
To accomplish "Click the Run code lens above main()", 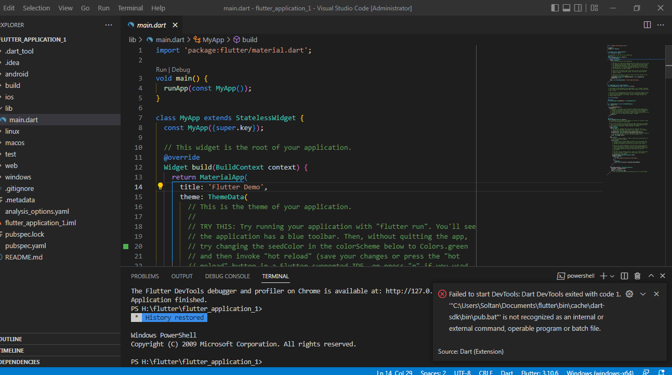I will pos(161,70).
